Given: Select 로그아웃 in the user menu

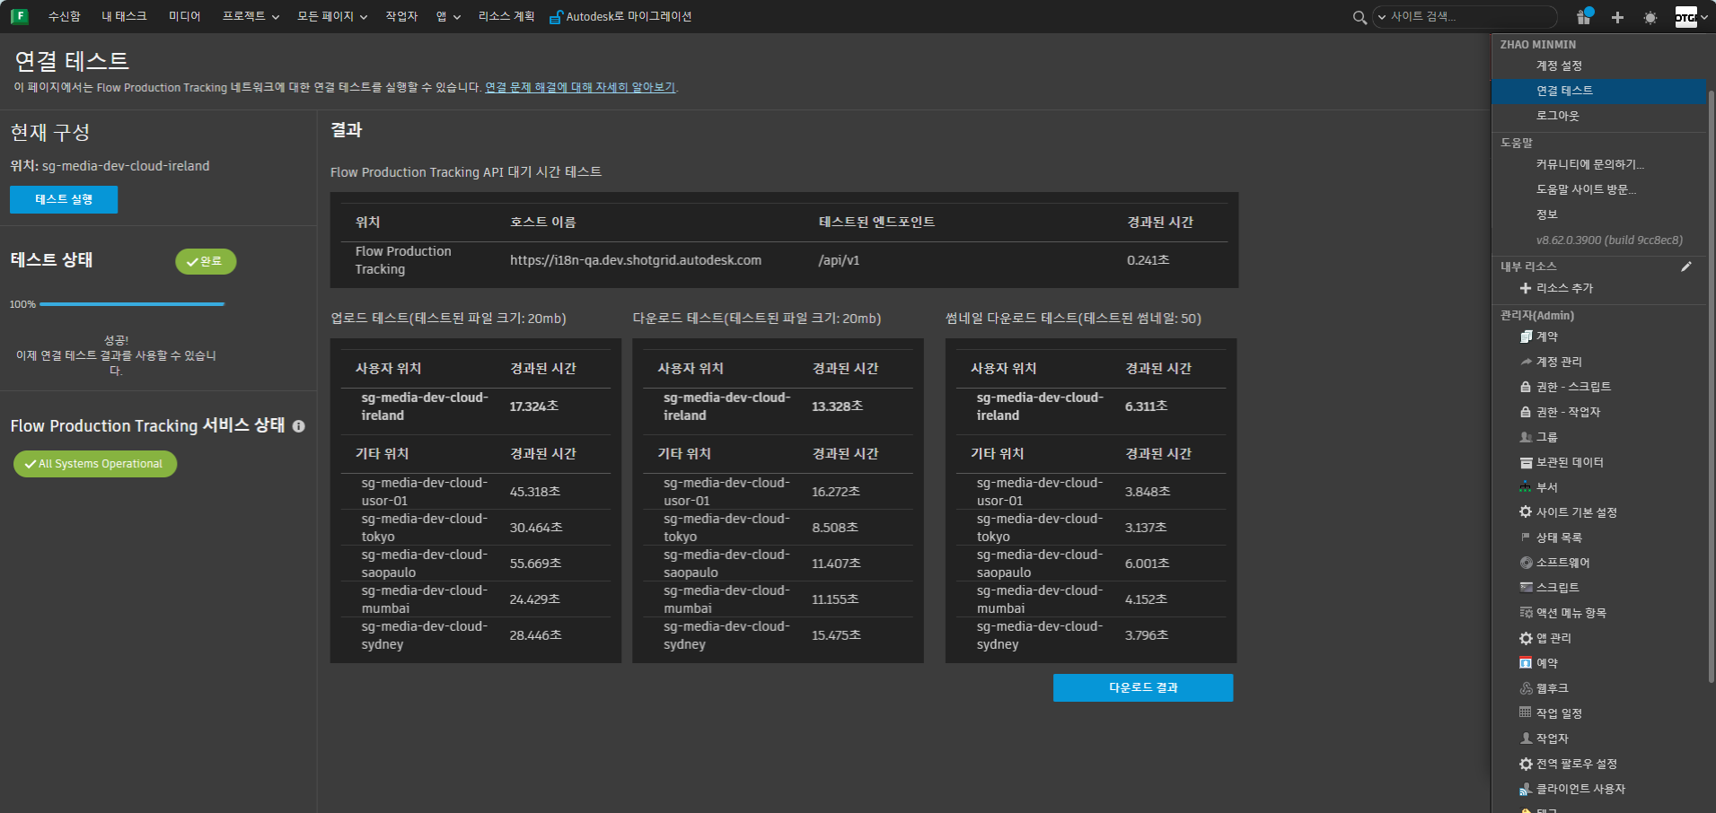Looking at the screenshot, I should click(x=1598, y=116).
